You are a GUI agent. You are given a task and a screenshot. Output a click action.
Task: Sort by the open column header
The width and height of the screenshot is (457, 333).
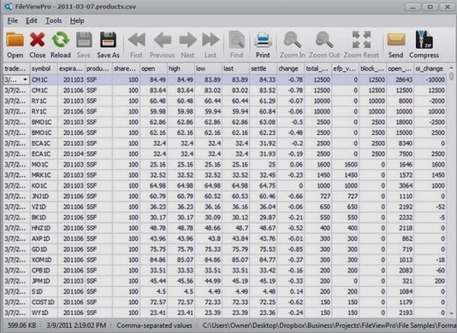[x=153, y=68]
